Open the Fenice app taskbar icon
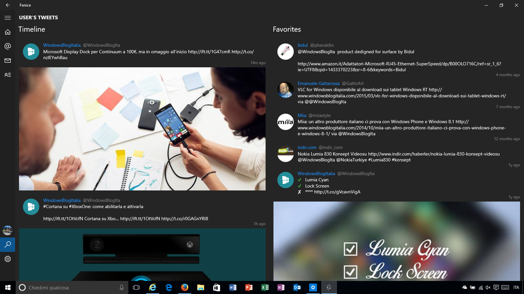Viewport: 524px width, 294px height. (x=329, y=287)
